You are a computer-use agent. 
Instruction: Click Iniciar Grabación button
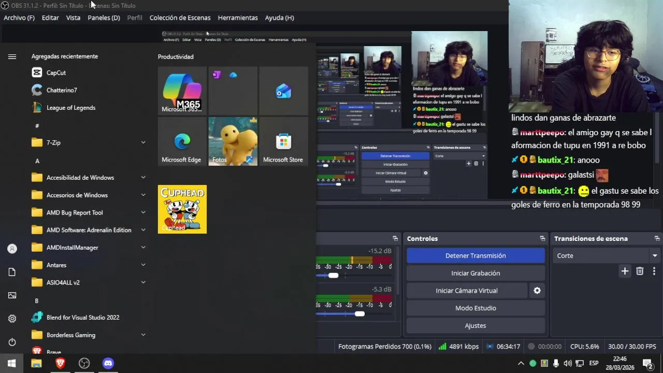click(x=475, y=273)
